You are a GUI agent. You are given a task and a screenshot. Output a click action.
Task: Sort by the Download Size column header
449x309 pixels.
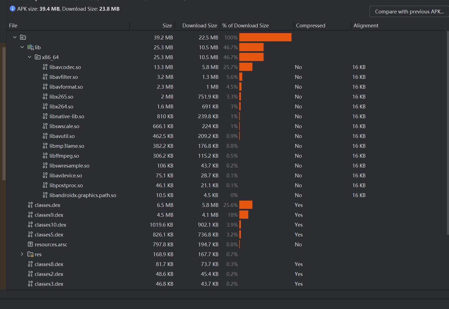pos(199,25)
